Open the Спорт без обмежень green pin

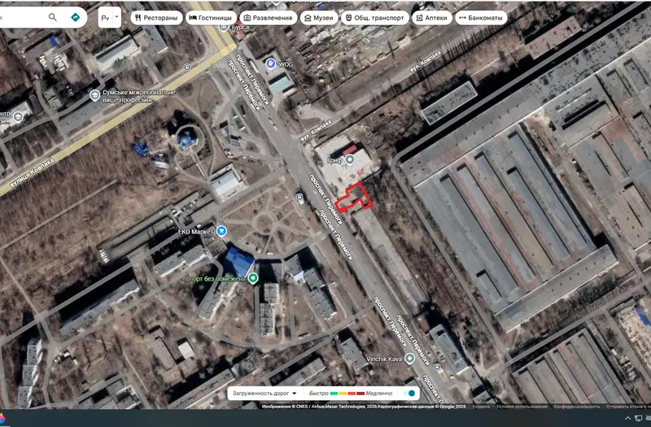pos(253,278)
